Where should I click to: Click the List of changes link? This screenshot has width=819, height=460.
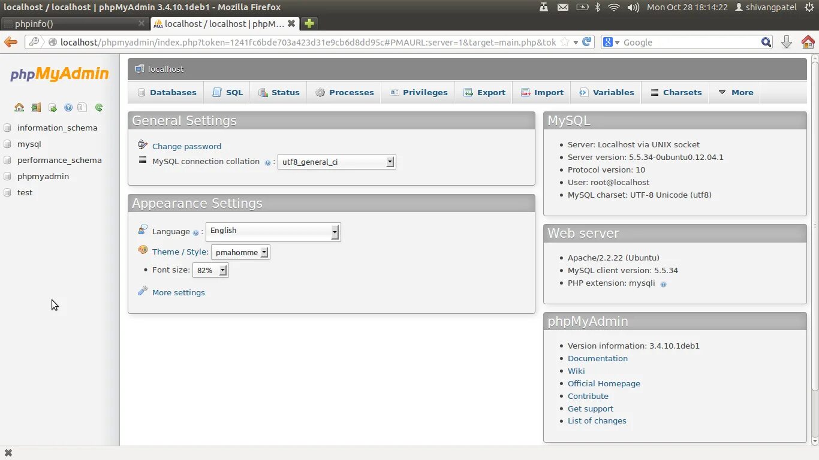click(597, 420)
